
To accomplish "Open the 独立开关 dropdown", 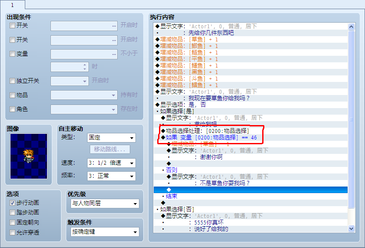I will [70, 81].
